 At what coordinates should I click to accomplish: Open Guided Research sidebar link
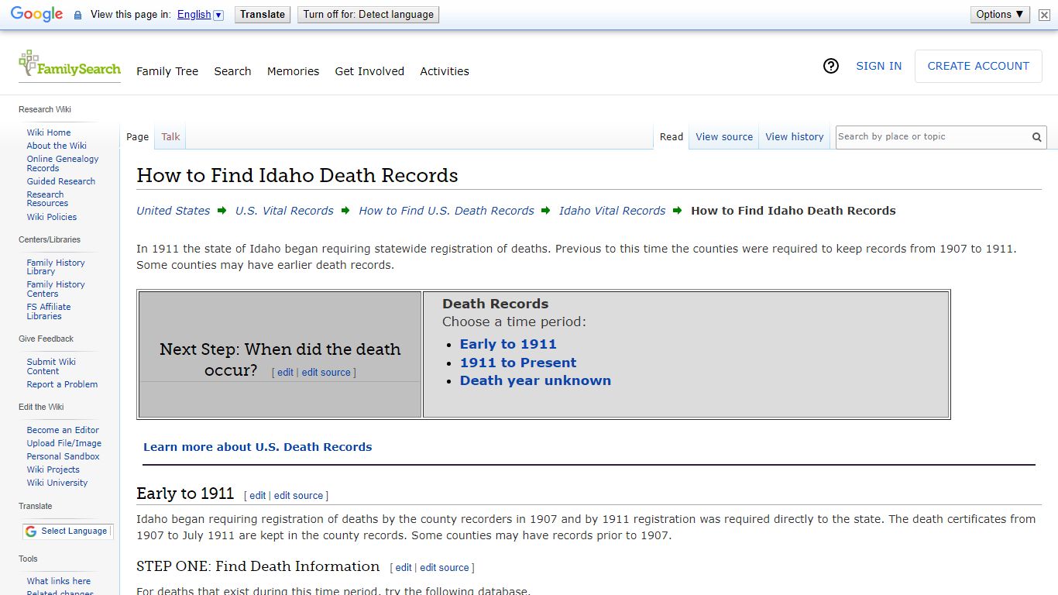coord(61,181)
